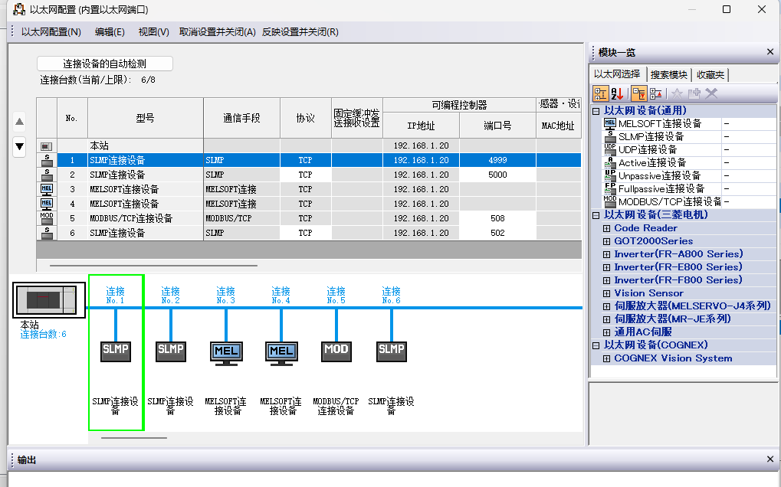Click the expand-all tree icon in module toolbar
The width and height of the screenshot is (781, 487).
pyautogui.click(x=638, y=93)
